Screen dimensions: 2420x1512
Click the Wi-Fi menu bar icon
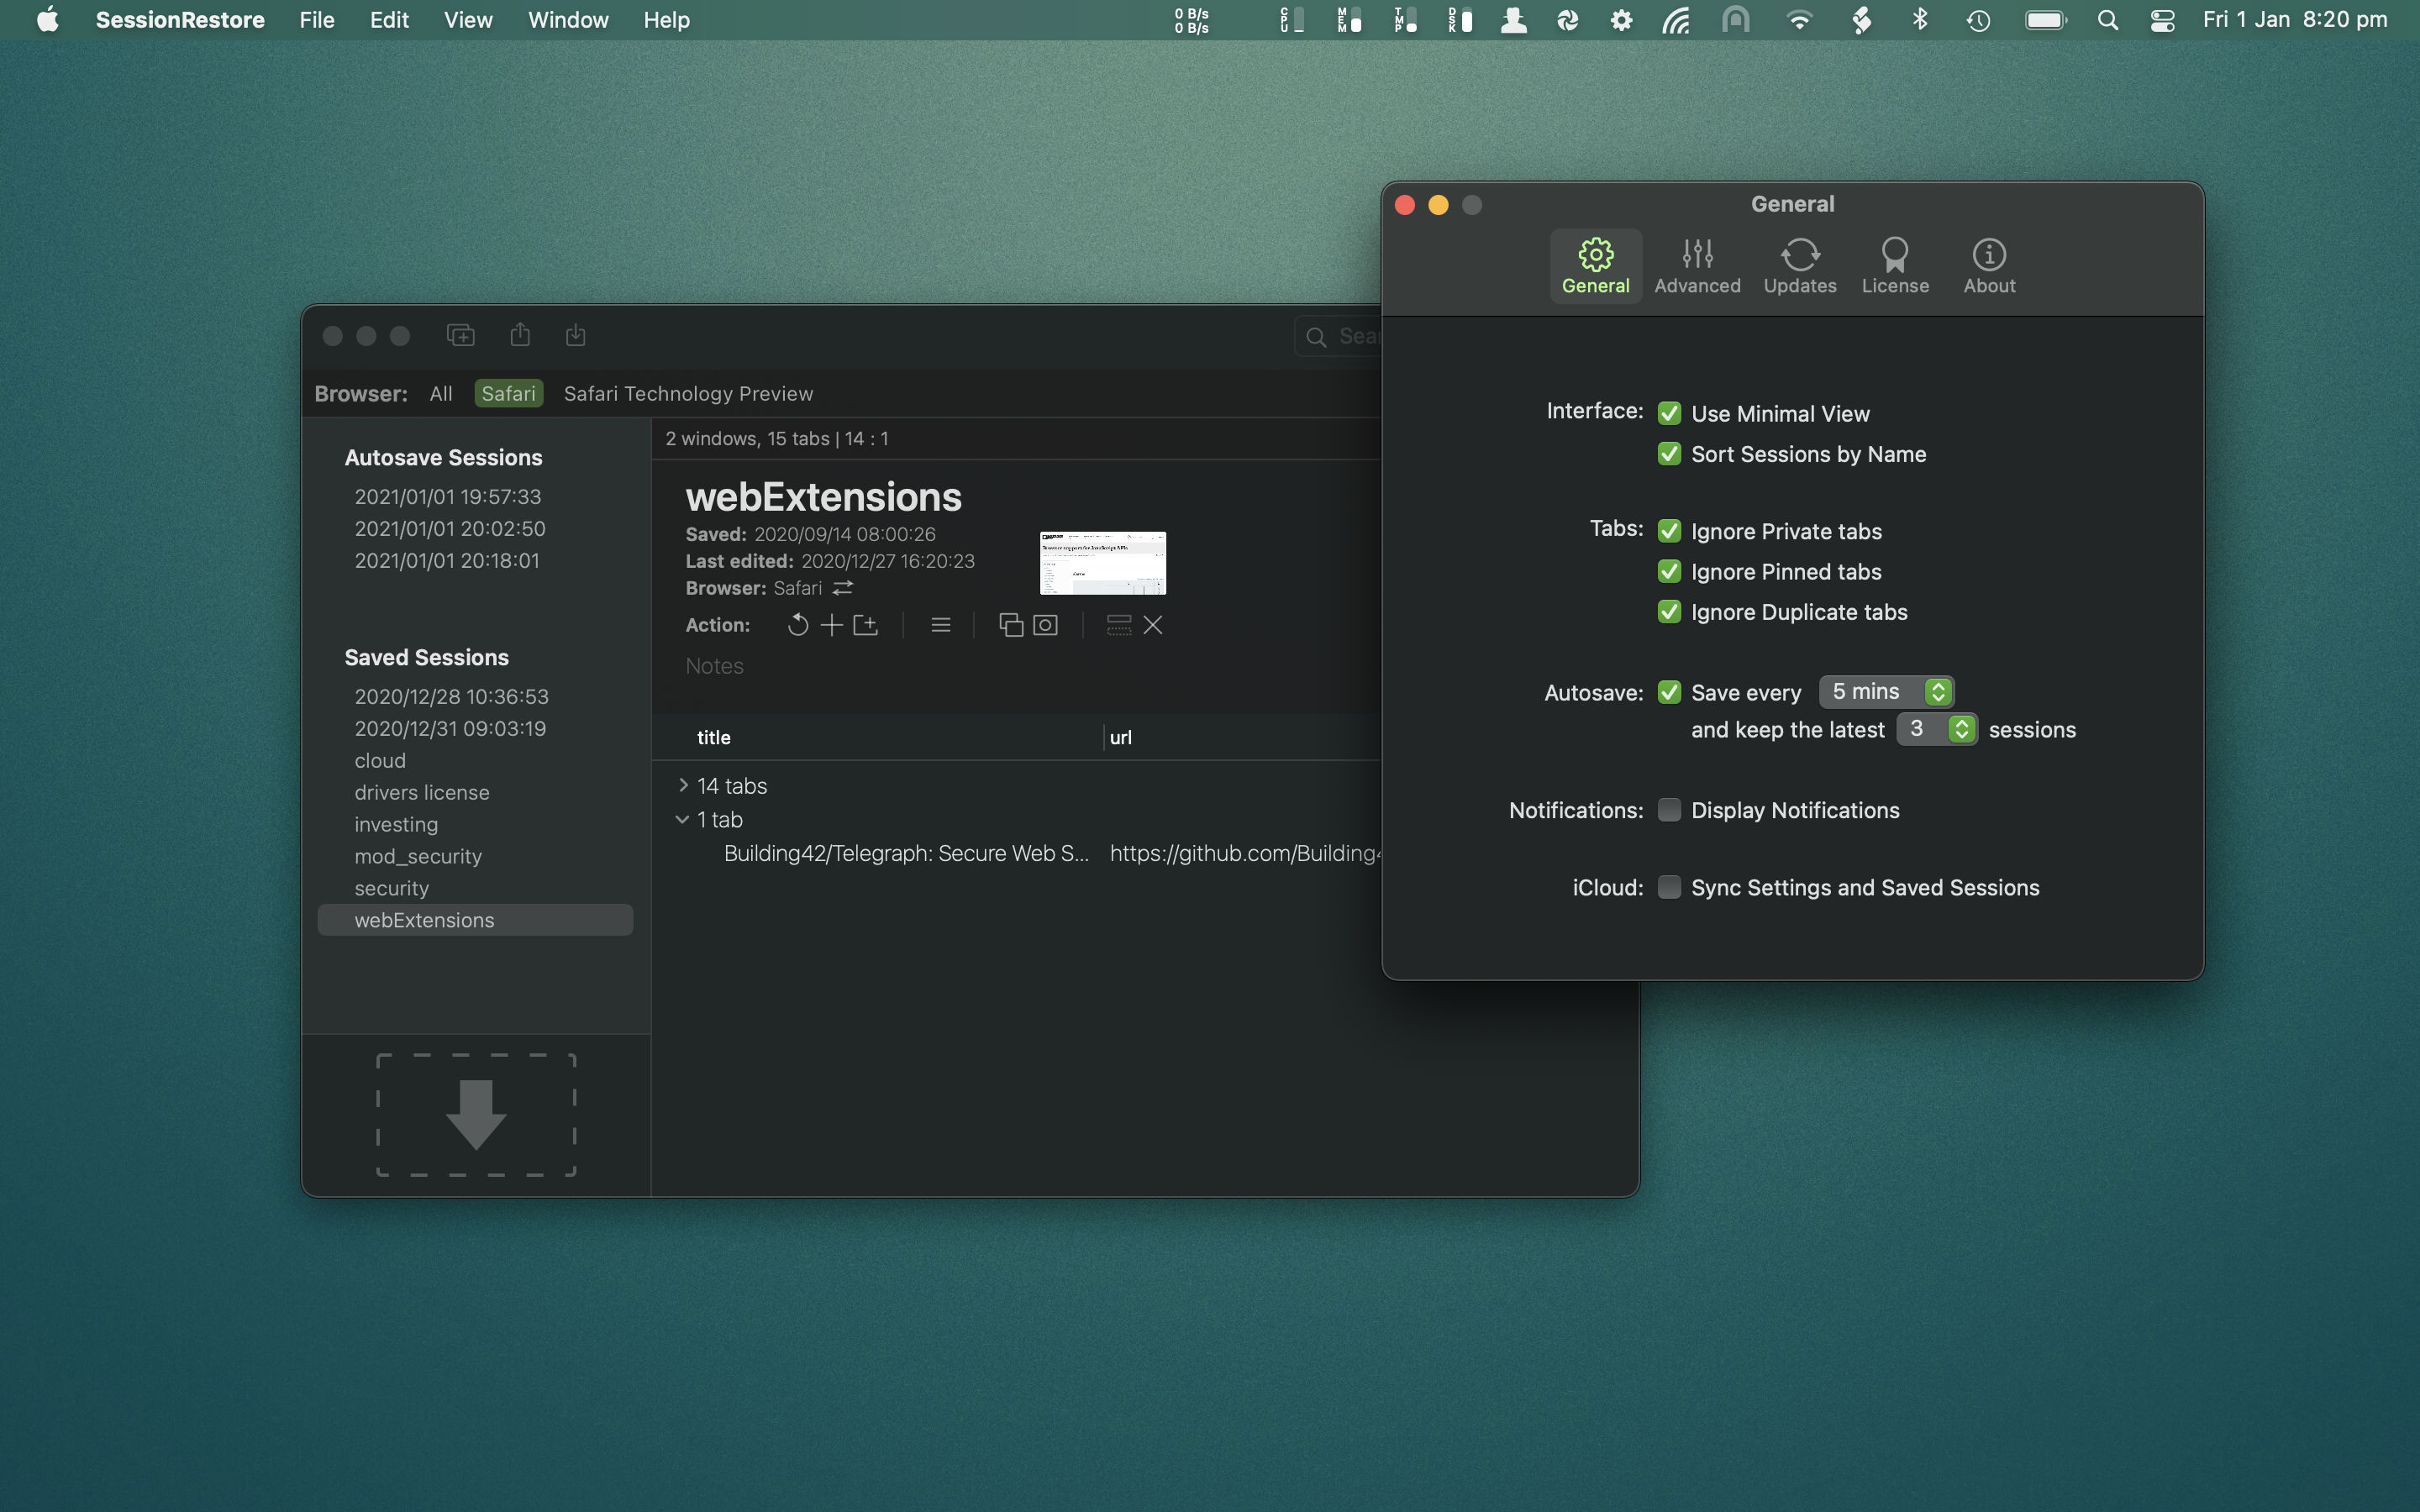coord(1799,20)
